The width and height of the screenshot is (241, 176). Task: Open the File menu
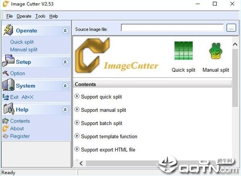pos(9,16)
